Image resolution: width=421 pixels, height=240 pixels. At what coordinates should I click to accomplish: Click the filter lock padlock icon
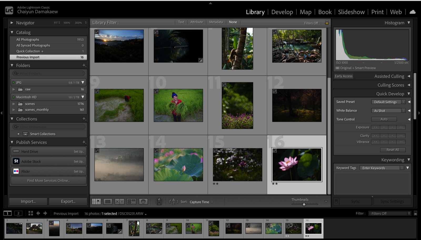(x=327, y=22)
